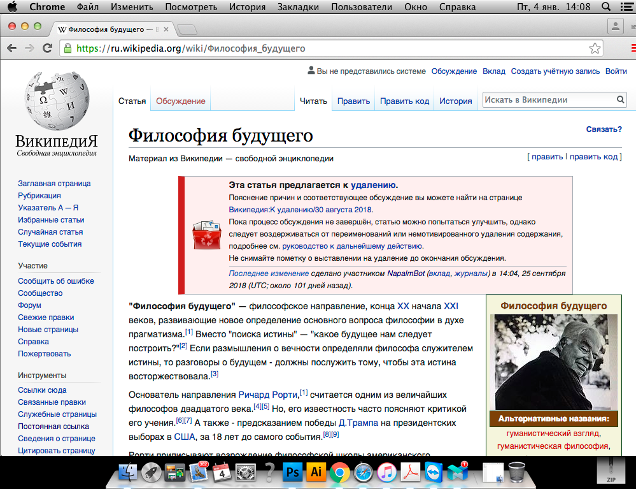Open the ZIP file on desktop

[611, 471]
